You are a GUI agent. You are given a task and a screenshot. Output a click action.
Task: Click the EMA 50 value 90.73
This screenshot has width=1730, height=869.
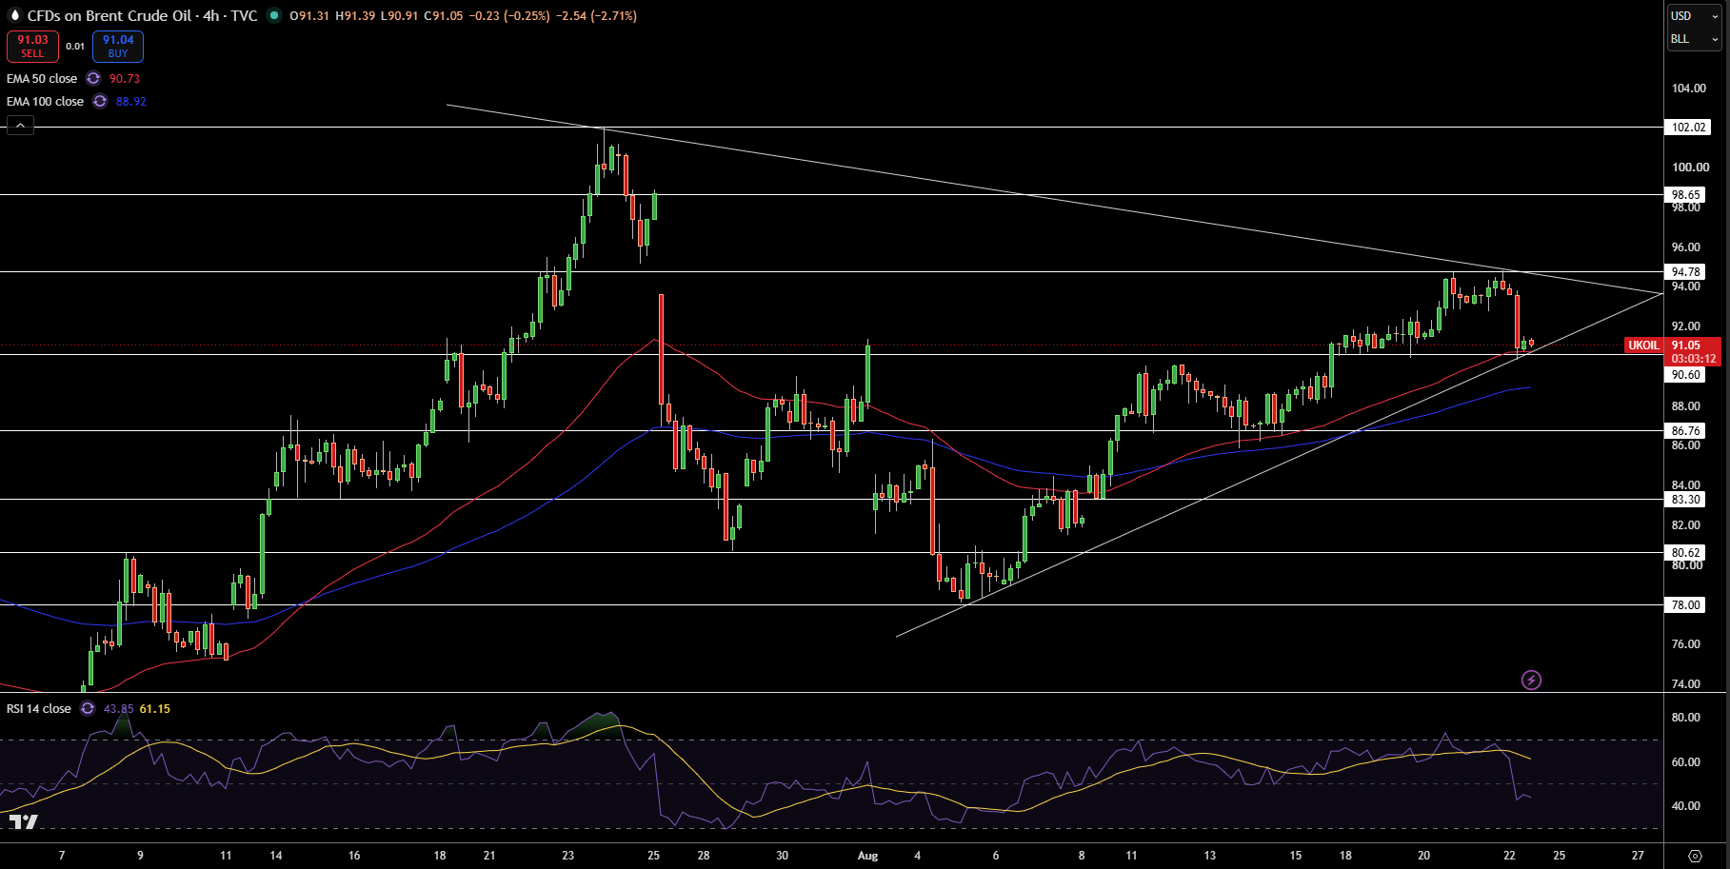click(125, 79)
